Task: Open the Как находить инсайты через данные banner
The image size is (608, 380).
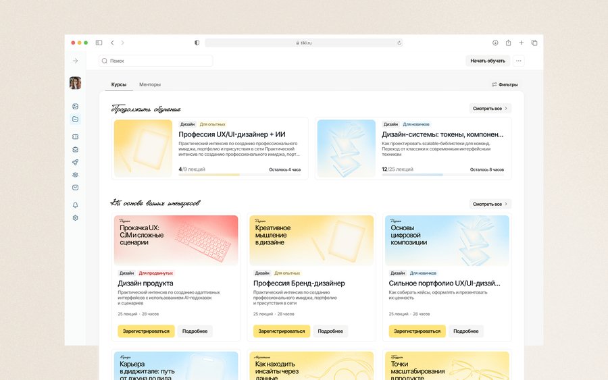Action: pyautogui.click(x=311, y=366)
